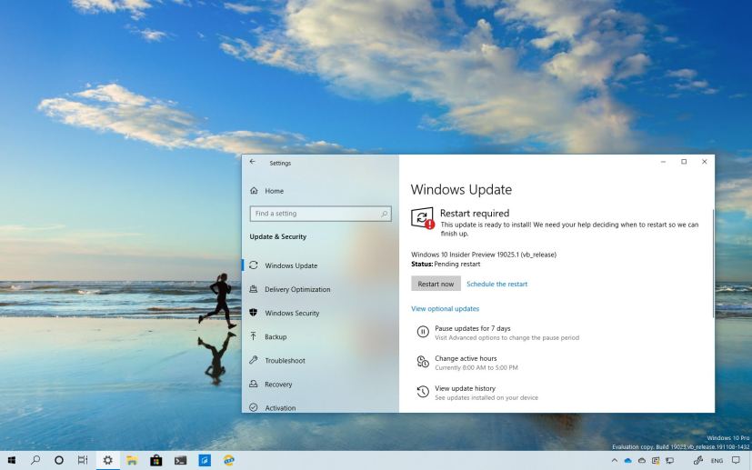Click the Settings window title text

pyautogui.click(x=280, y=163)
